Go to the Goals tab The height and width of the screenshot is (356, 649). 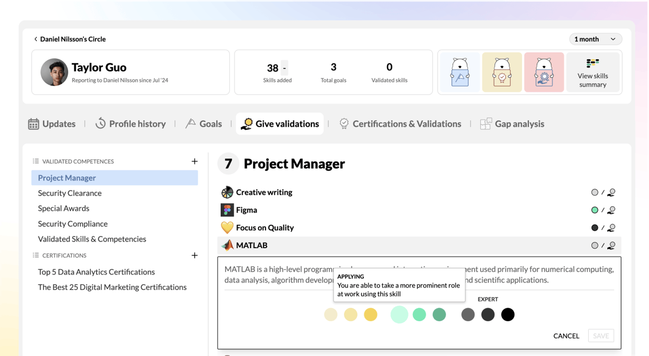point(204,124)
